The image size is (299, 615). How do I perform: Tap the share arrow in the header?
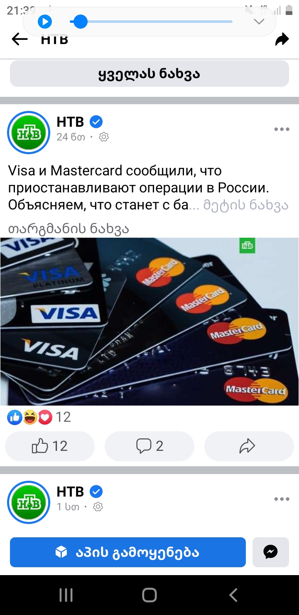tap(282, 40)
